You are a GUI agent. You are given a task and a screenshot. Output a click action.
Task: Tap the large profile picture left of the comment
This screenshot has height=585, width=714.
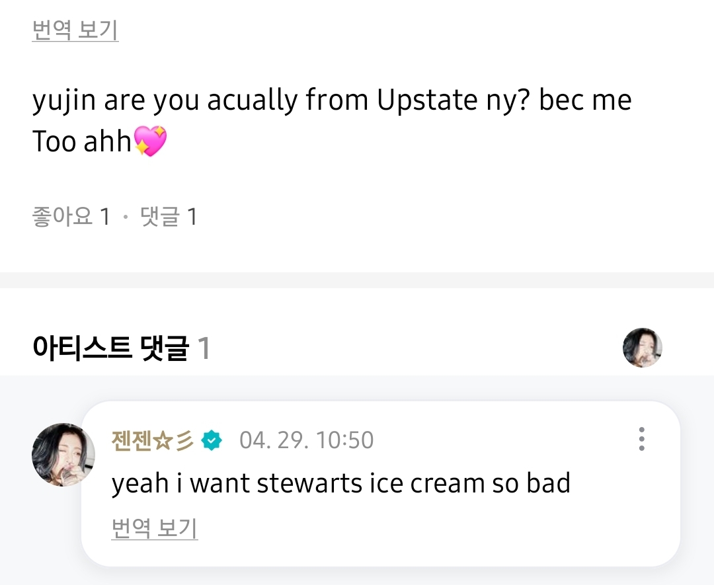click(x=63, y=455)
